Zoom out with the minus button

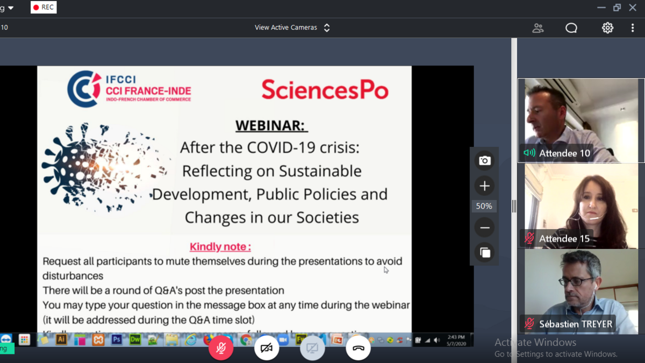(x=484, y=228)
